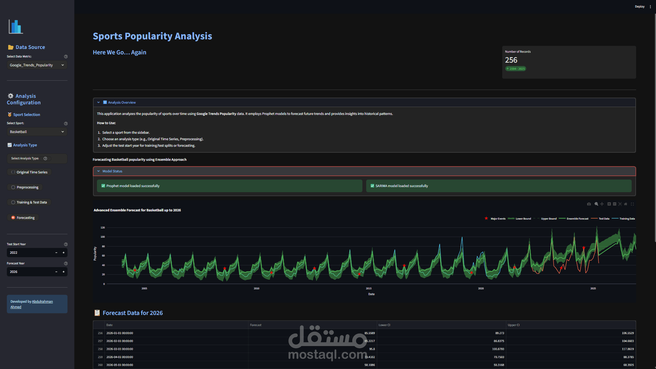
Task: Select the Forecasting radio option
Action: tap(23, 218)
